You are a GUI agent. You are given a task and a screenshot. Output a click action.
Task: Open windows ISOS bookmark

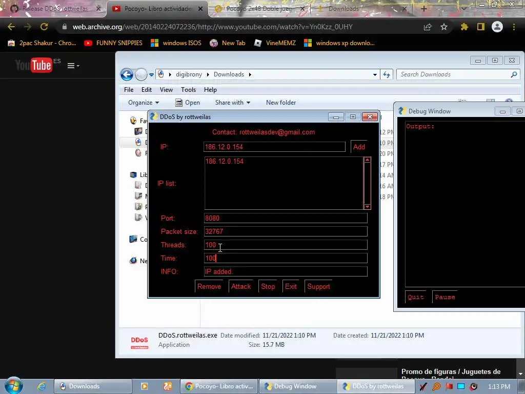click(176, 43)
